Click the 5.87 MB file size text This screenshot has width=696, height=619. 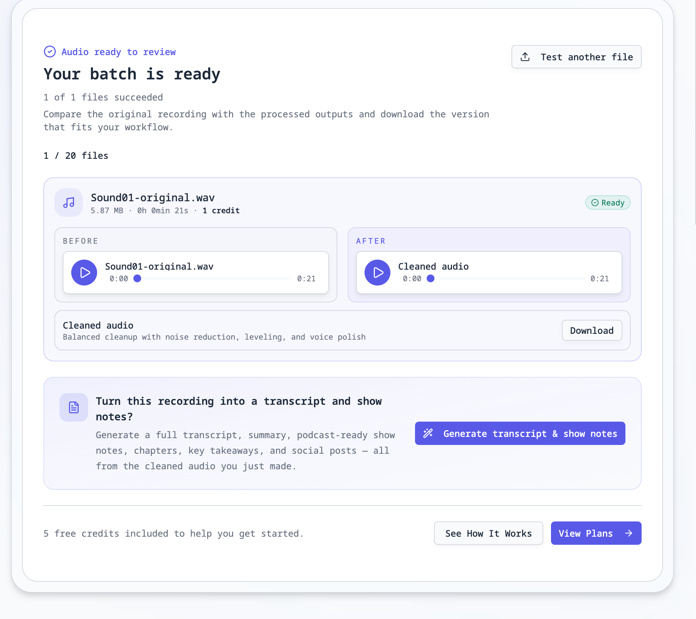(107, 211)
